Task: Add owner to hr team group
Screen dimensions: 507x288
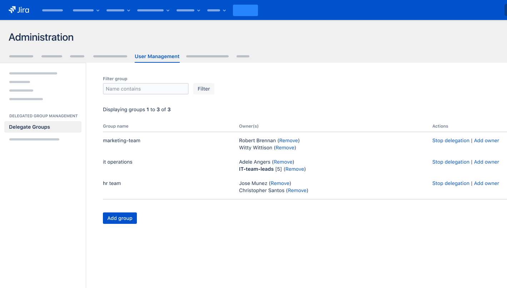Action: click(486, 183)
